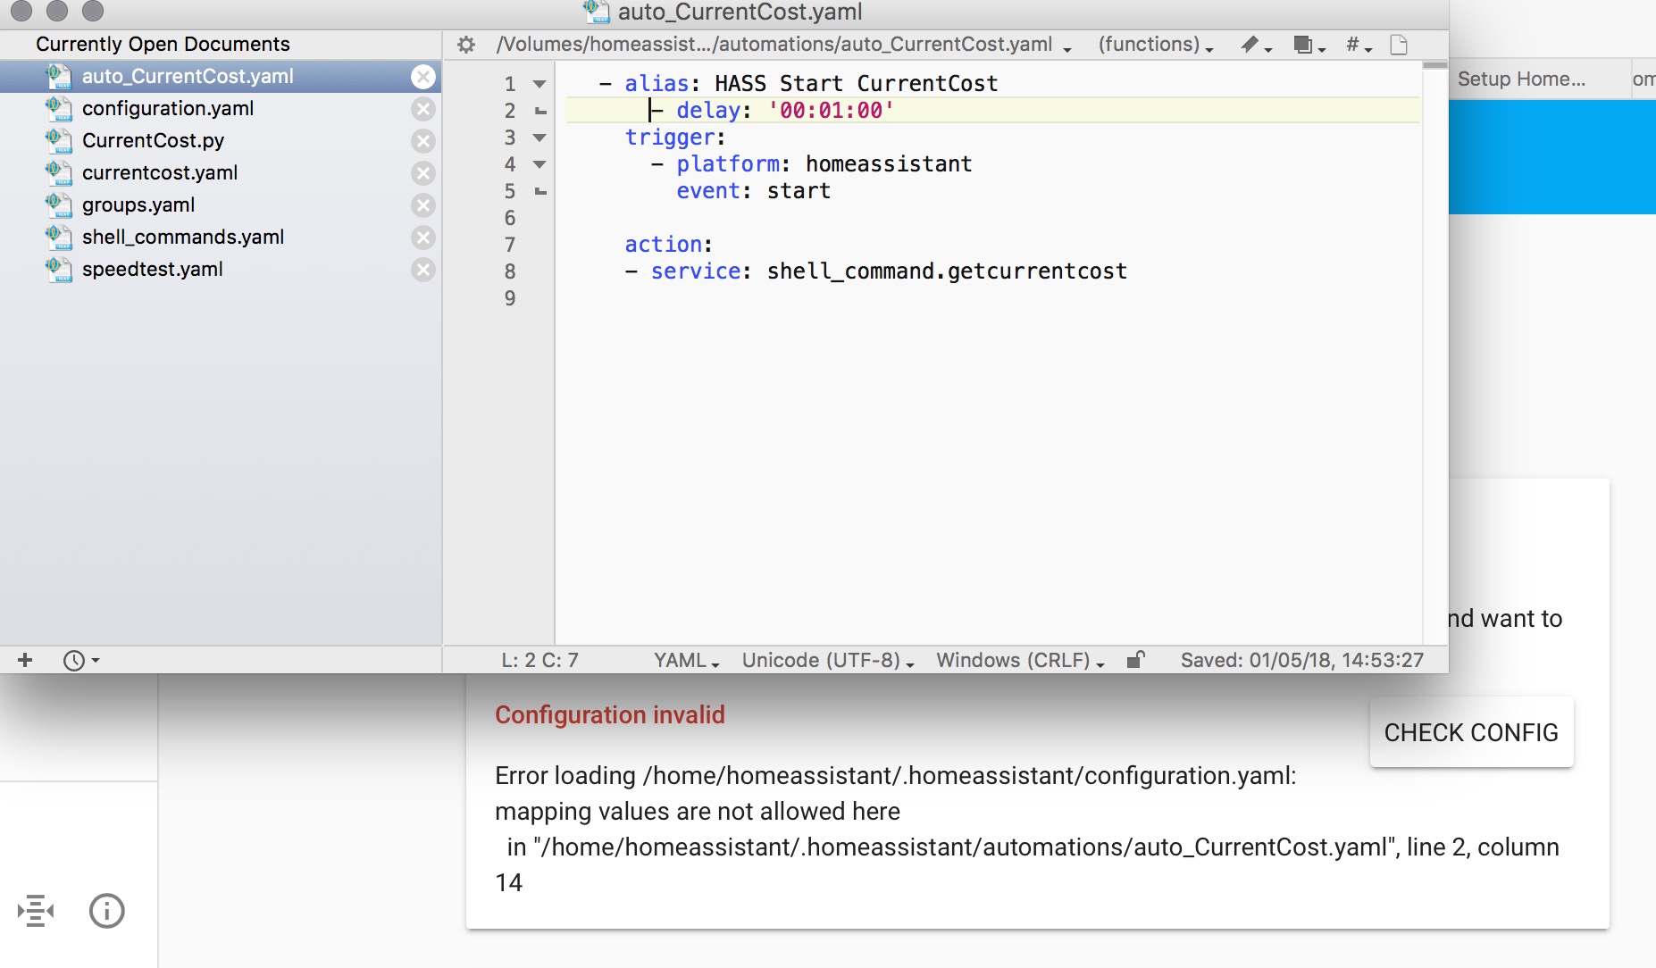Open the file path dropdown in navigation bar
1656x968 pixels.
[783, 45]
